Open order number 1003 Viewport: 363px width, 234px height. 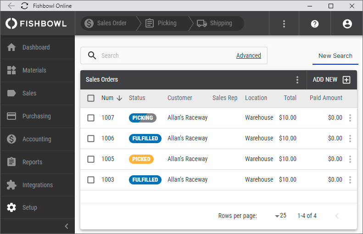coord(108,179)
